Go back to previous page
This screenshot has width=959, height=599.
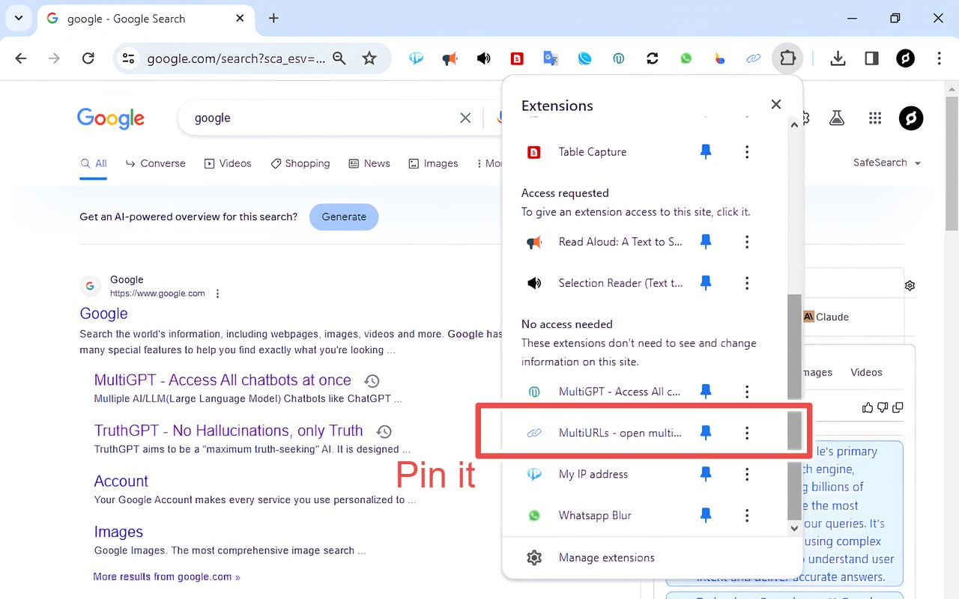(x=21, y=58)
